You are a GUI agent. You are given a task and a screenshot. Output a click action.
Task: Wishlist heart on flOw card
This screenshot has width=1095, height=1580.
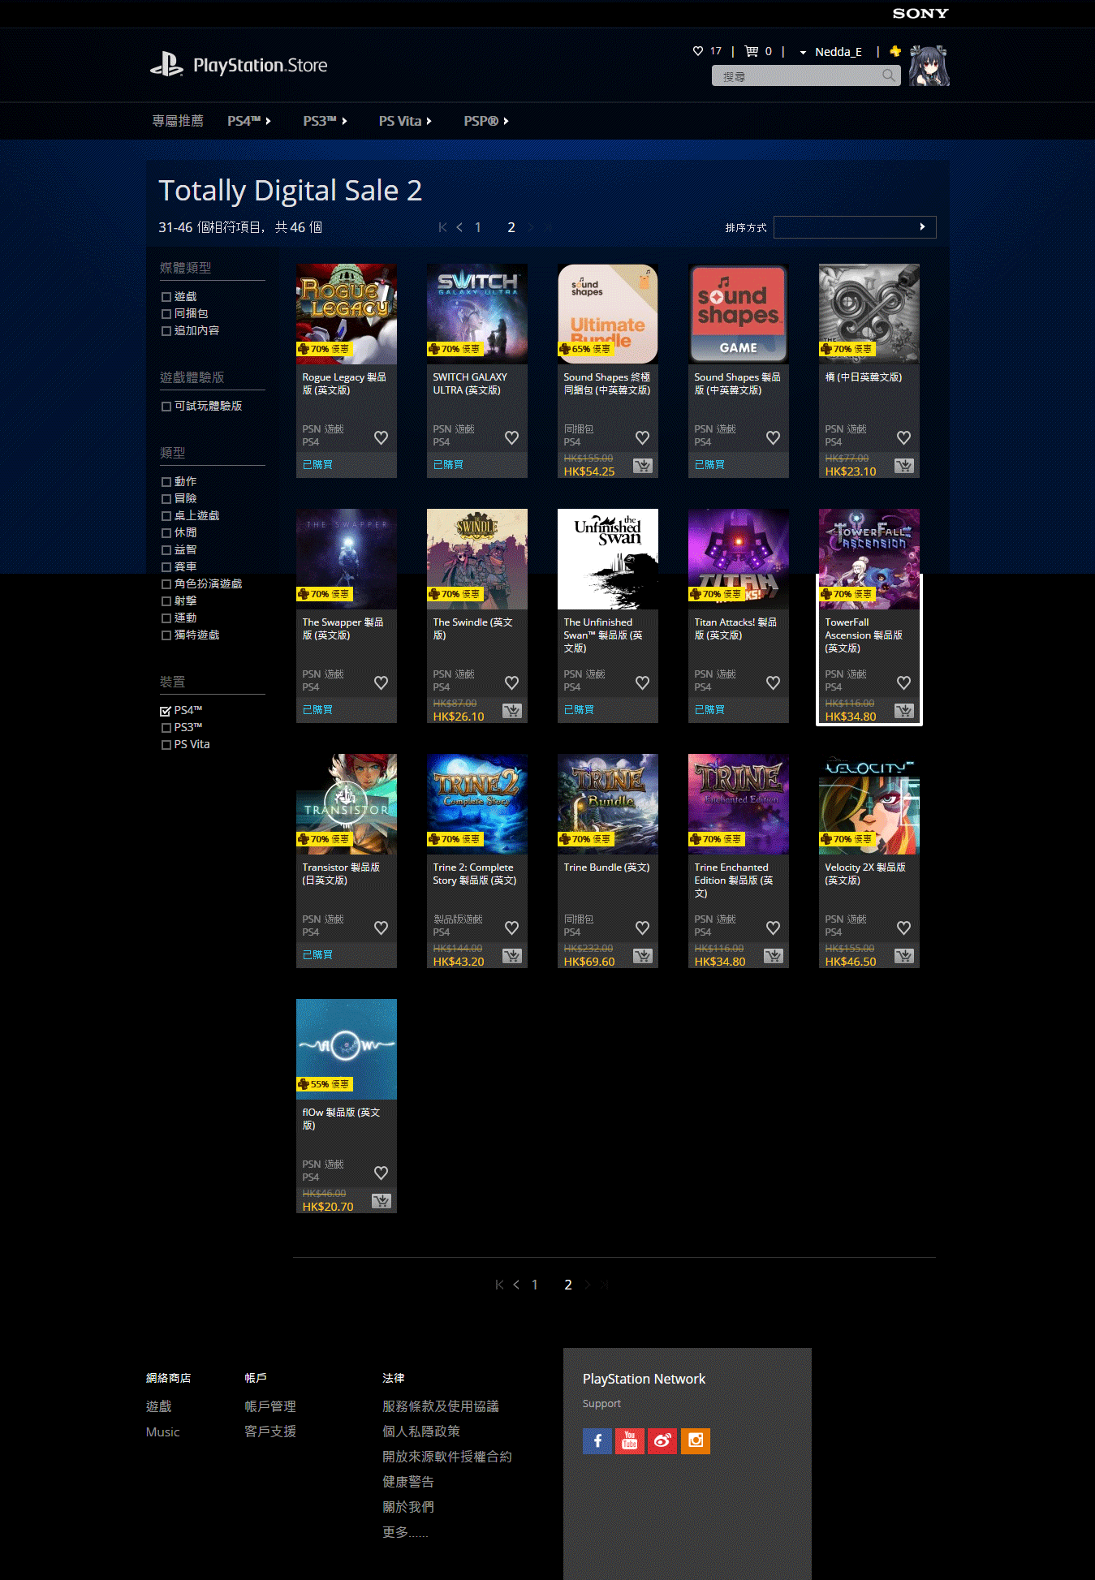[x=381, y=1173]
